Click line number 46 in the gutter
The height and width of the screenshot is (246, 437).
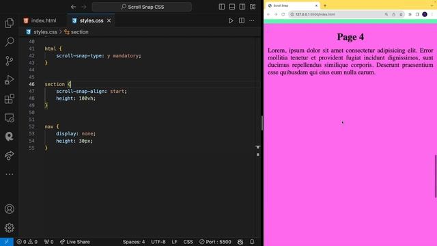click(x=32, y=84)
